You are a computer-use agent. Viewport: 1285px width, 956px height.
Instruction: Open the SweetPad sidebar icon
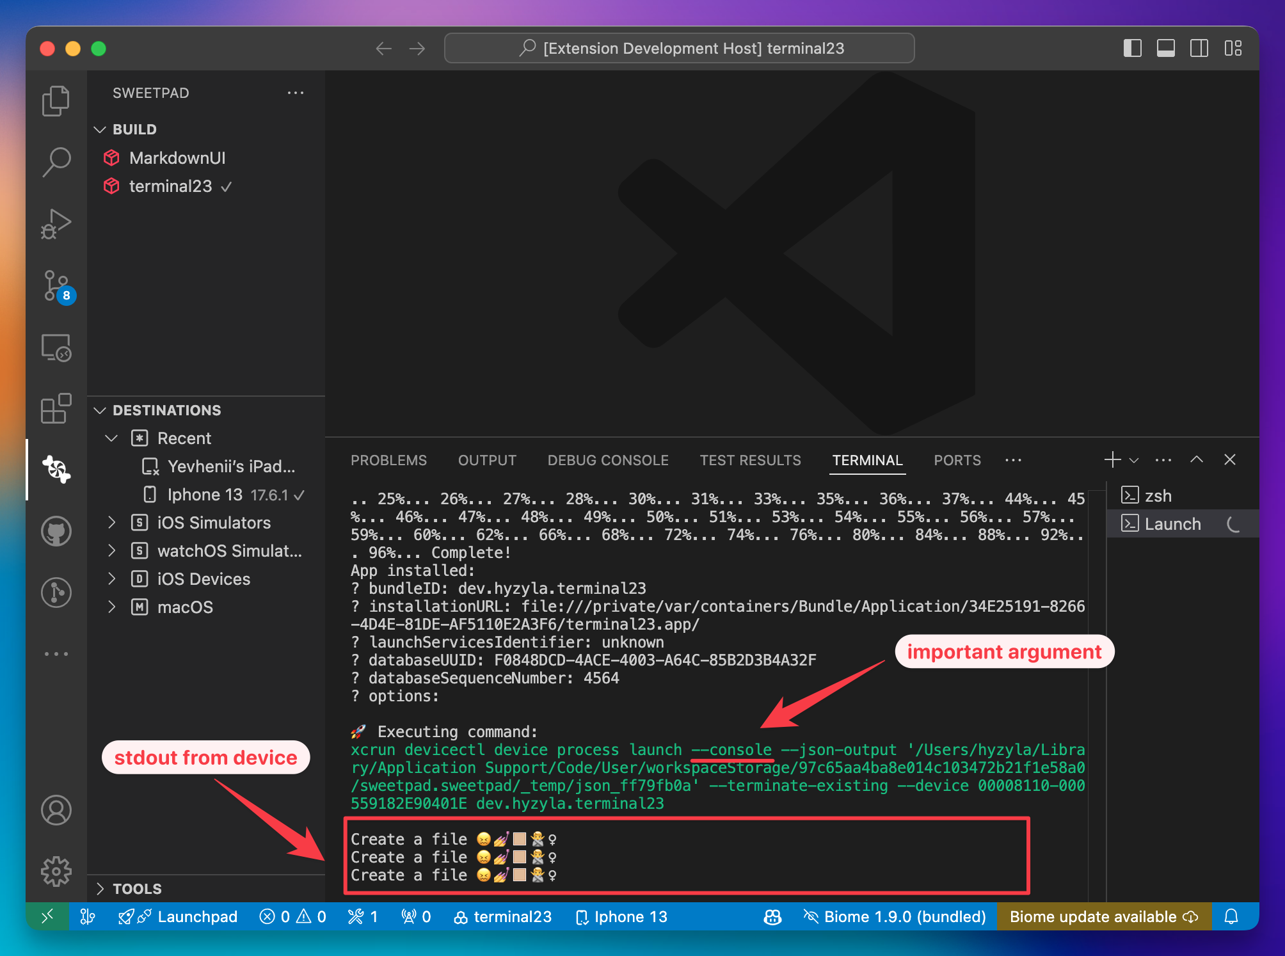pos(56,470)
